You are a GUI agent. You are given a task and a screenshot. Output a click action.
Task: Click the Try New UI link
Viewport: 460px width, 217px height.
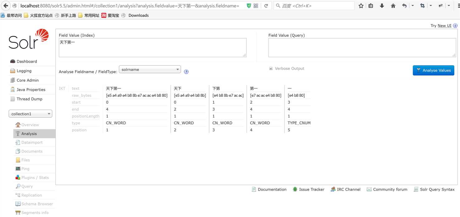pos(444,26)
